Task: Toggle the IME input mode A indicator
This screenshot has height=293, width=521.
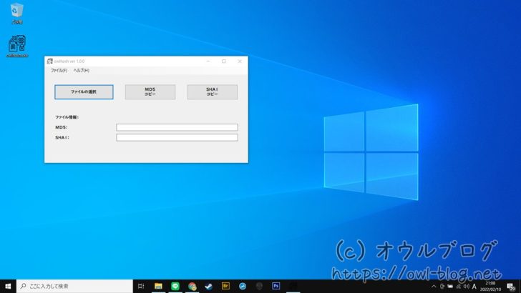Action: (x=474, y=287)
